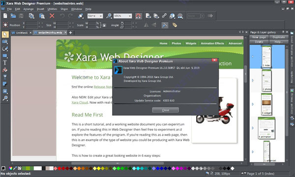Select the Fill tool

[x=5, y=70]
